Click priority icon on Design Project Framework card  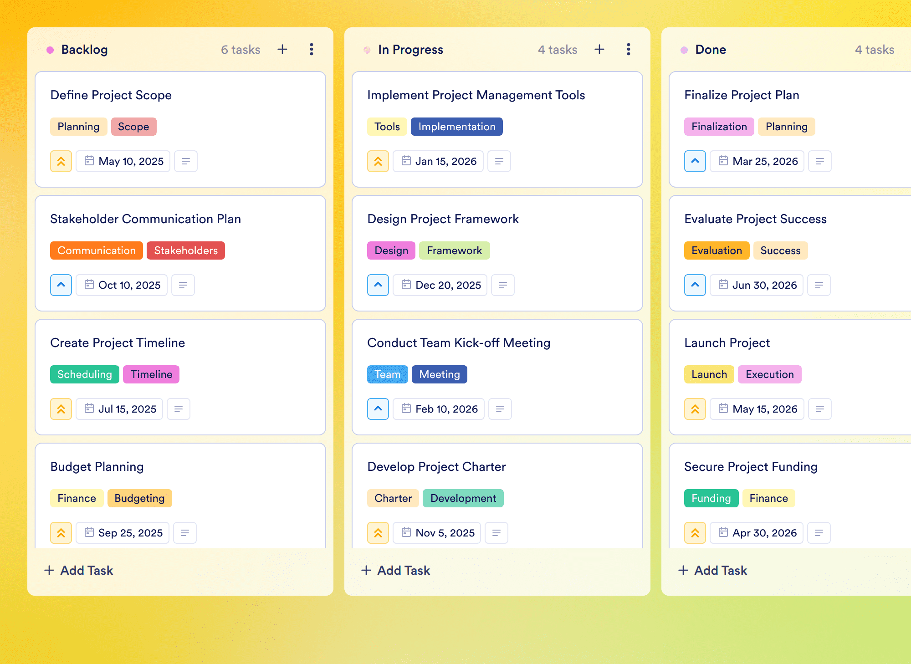click(378, 285)
